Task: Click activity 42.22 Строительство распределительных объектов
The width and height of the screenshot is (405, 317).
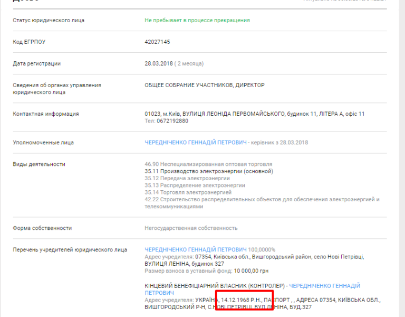Action: click(x=262, y=200)
